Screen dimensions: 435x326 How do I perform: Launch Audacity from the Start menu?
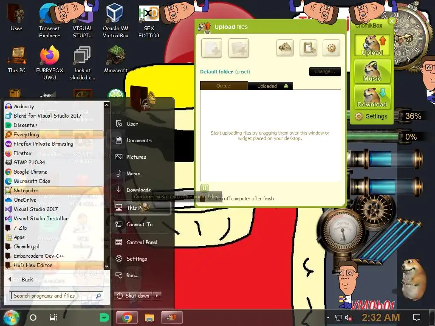54,107
